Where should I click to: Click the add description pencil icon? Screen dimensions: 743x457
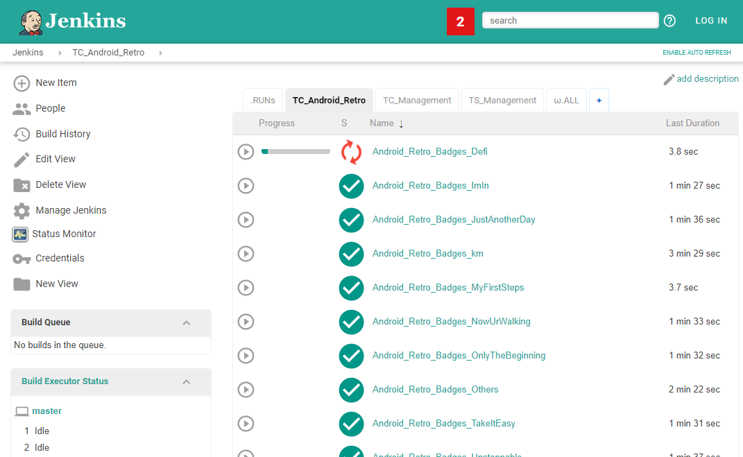click(669, 80)
